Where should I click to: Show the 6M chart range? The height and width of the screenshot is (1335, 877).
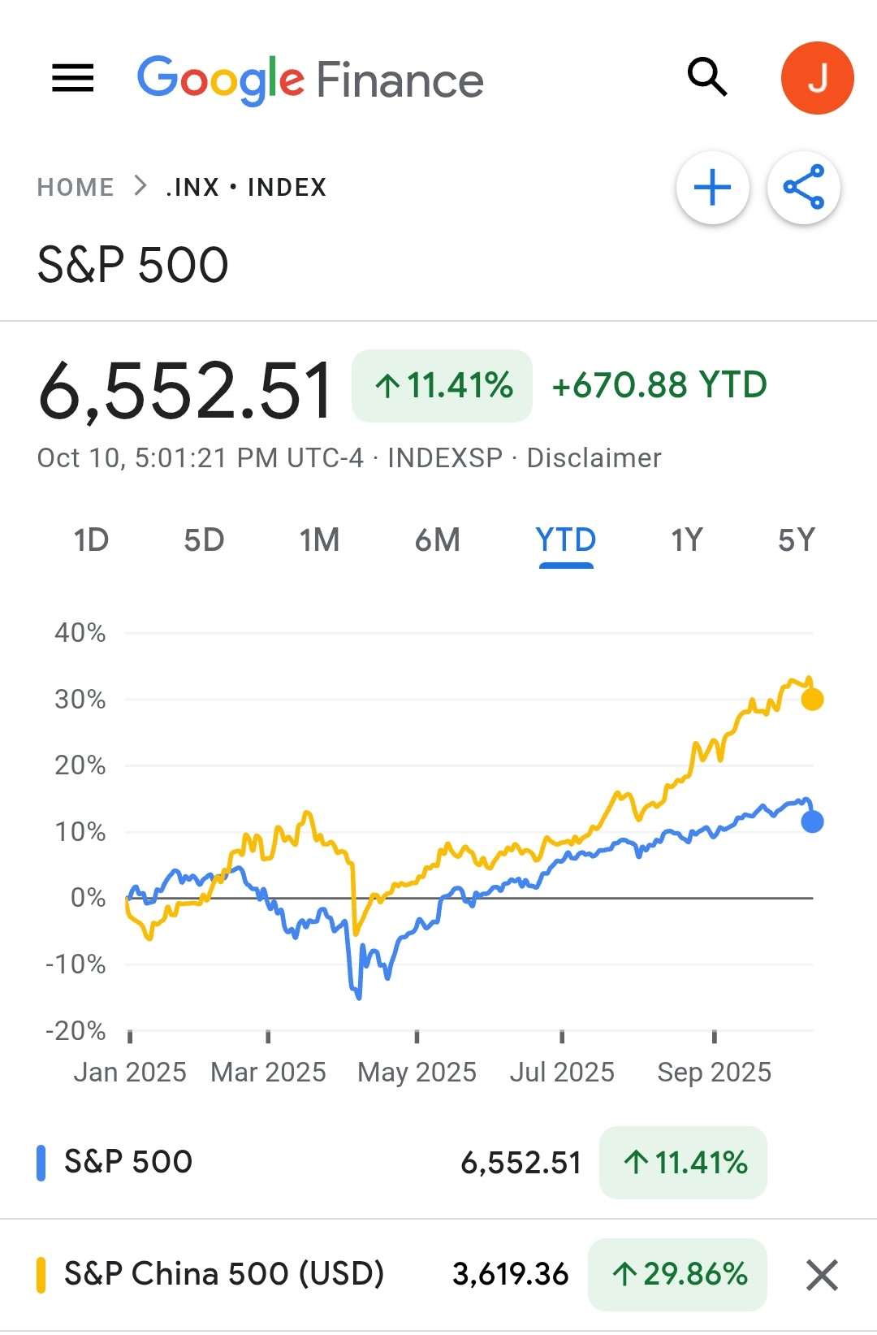(438, 540)
